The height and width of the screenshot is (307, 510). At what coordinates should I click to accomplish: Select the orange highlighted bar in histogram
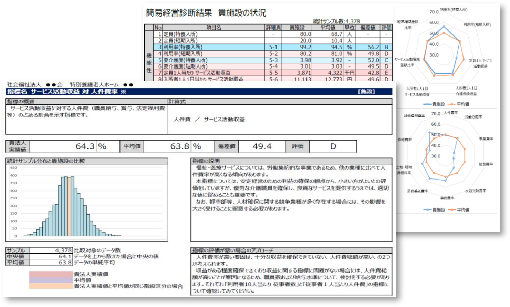(x=69, y=206)
